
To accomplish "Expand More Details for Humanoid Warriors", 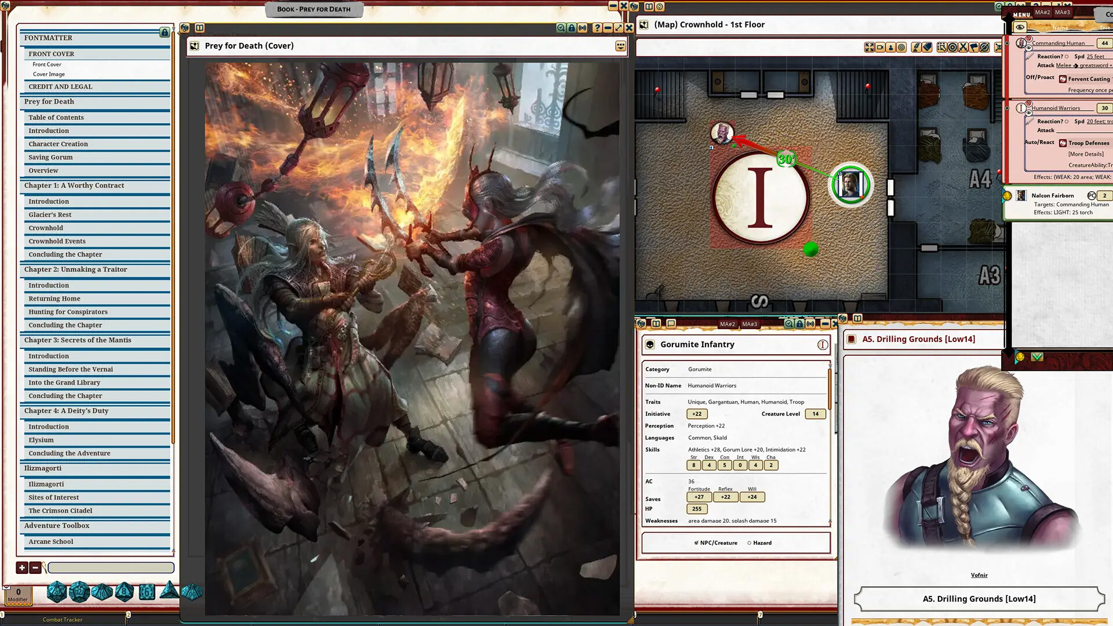I will coord(1087,154).
